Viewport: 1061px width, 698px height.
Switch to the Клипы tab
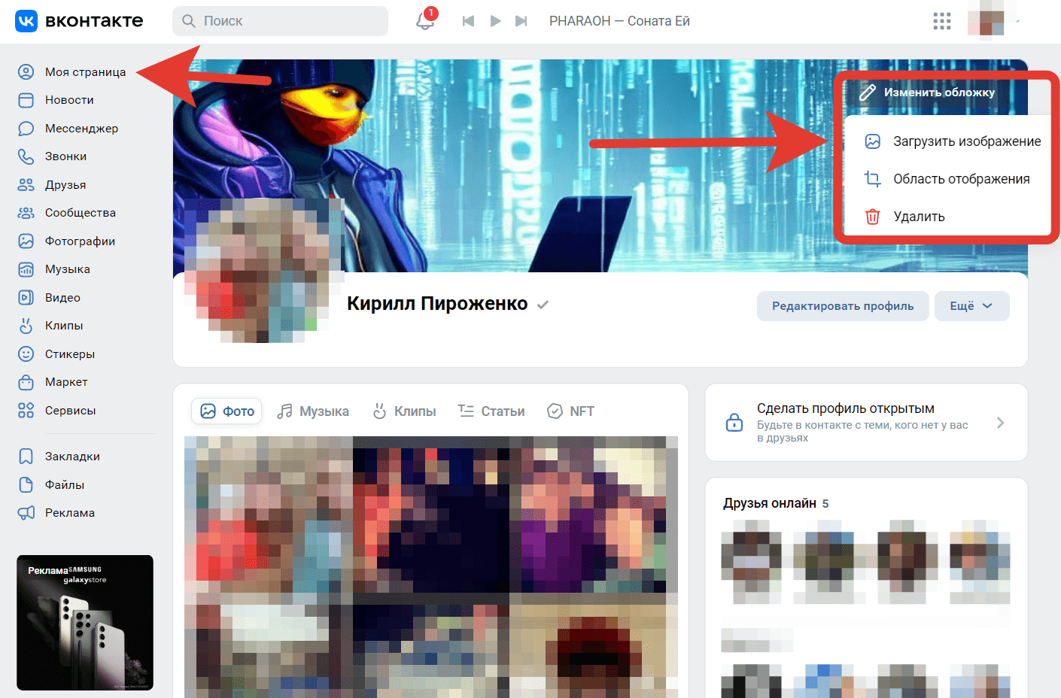[x=405, y=411]
